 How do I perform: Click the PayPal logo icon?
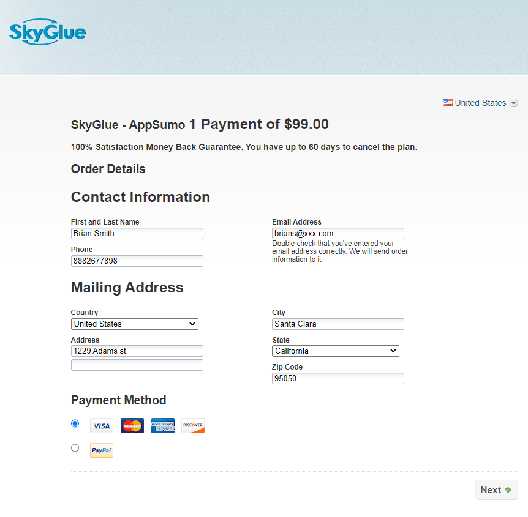102,450
